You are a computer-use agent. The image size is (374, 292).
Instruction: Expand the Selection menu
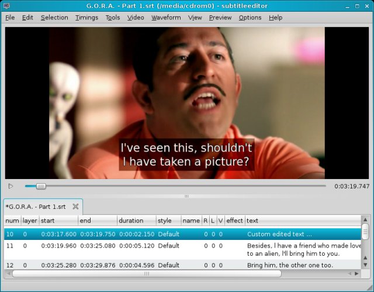pyautogui.click(x=54, y=18)
